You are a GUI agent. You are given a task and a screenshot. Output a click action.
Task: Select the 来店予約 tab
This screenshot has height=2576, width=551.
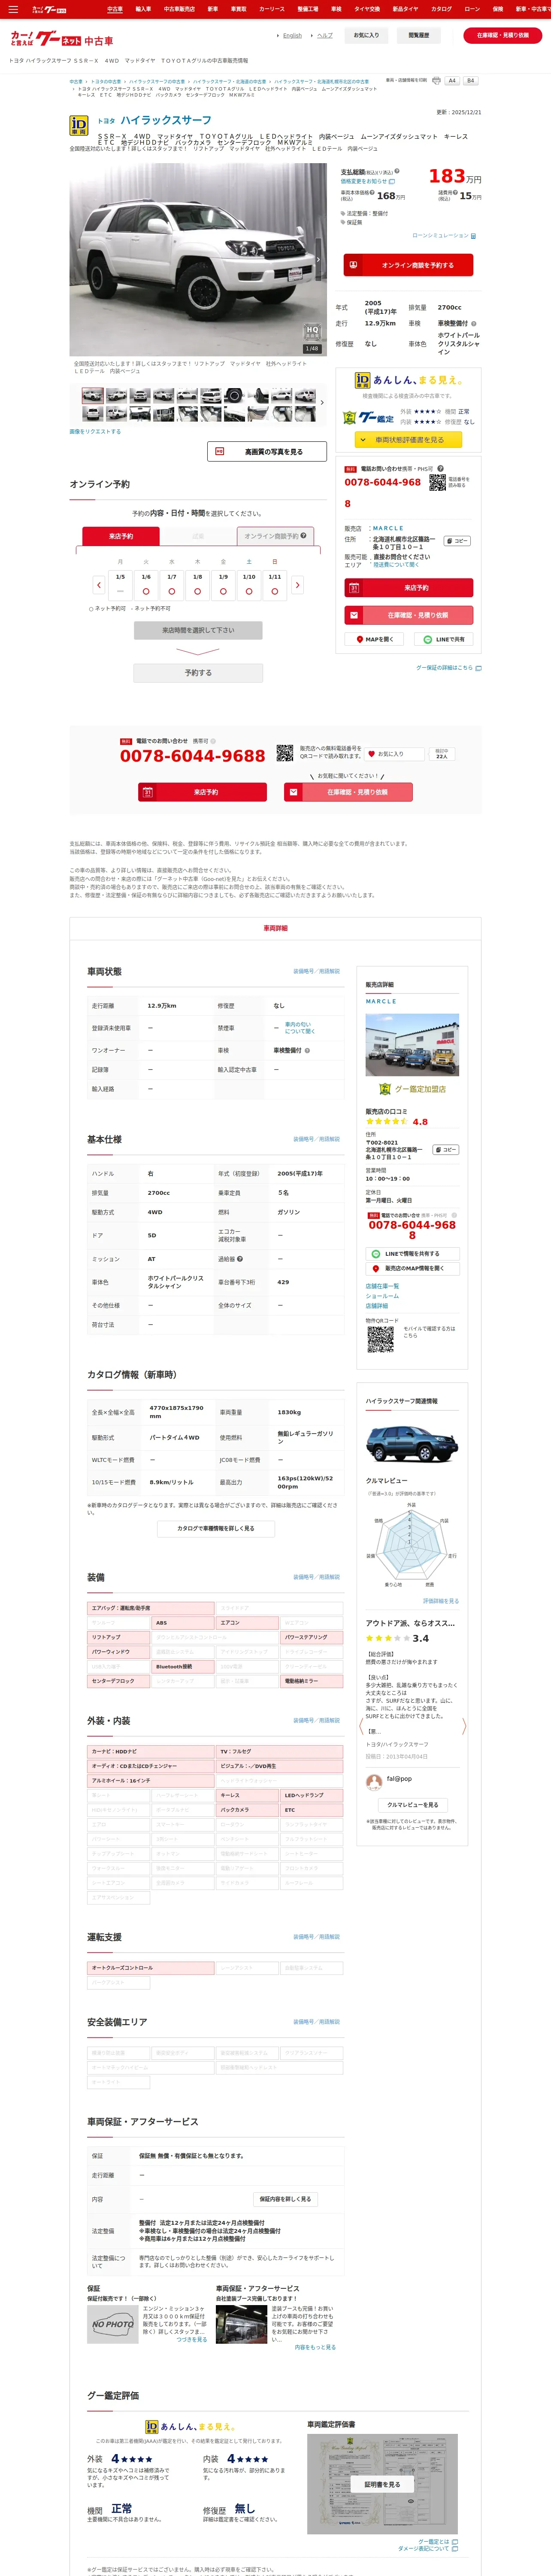coord(121,536)
